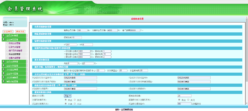Click the sales 提成比例 field showing .15
The height and width of the screenshot is (111, 248).
click(x=77, y=38)
